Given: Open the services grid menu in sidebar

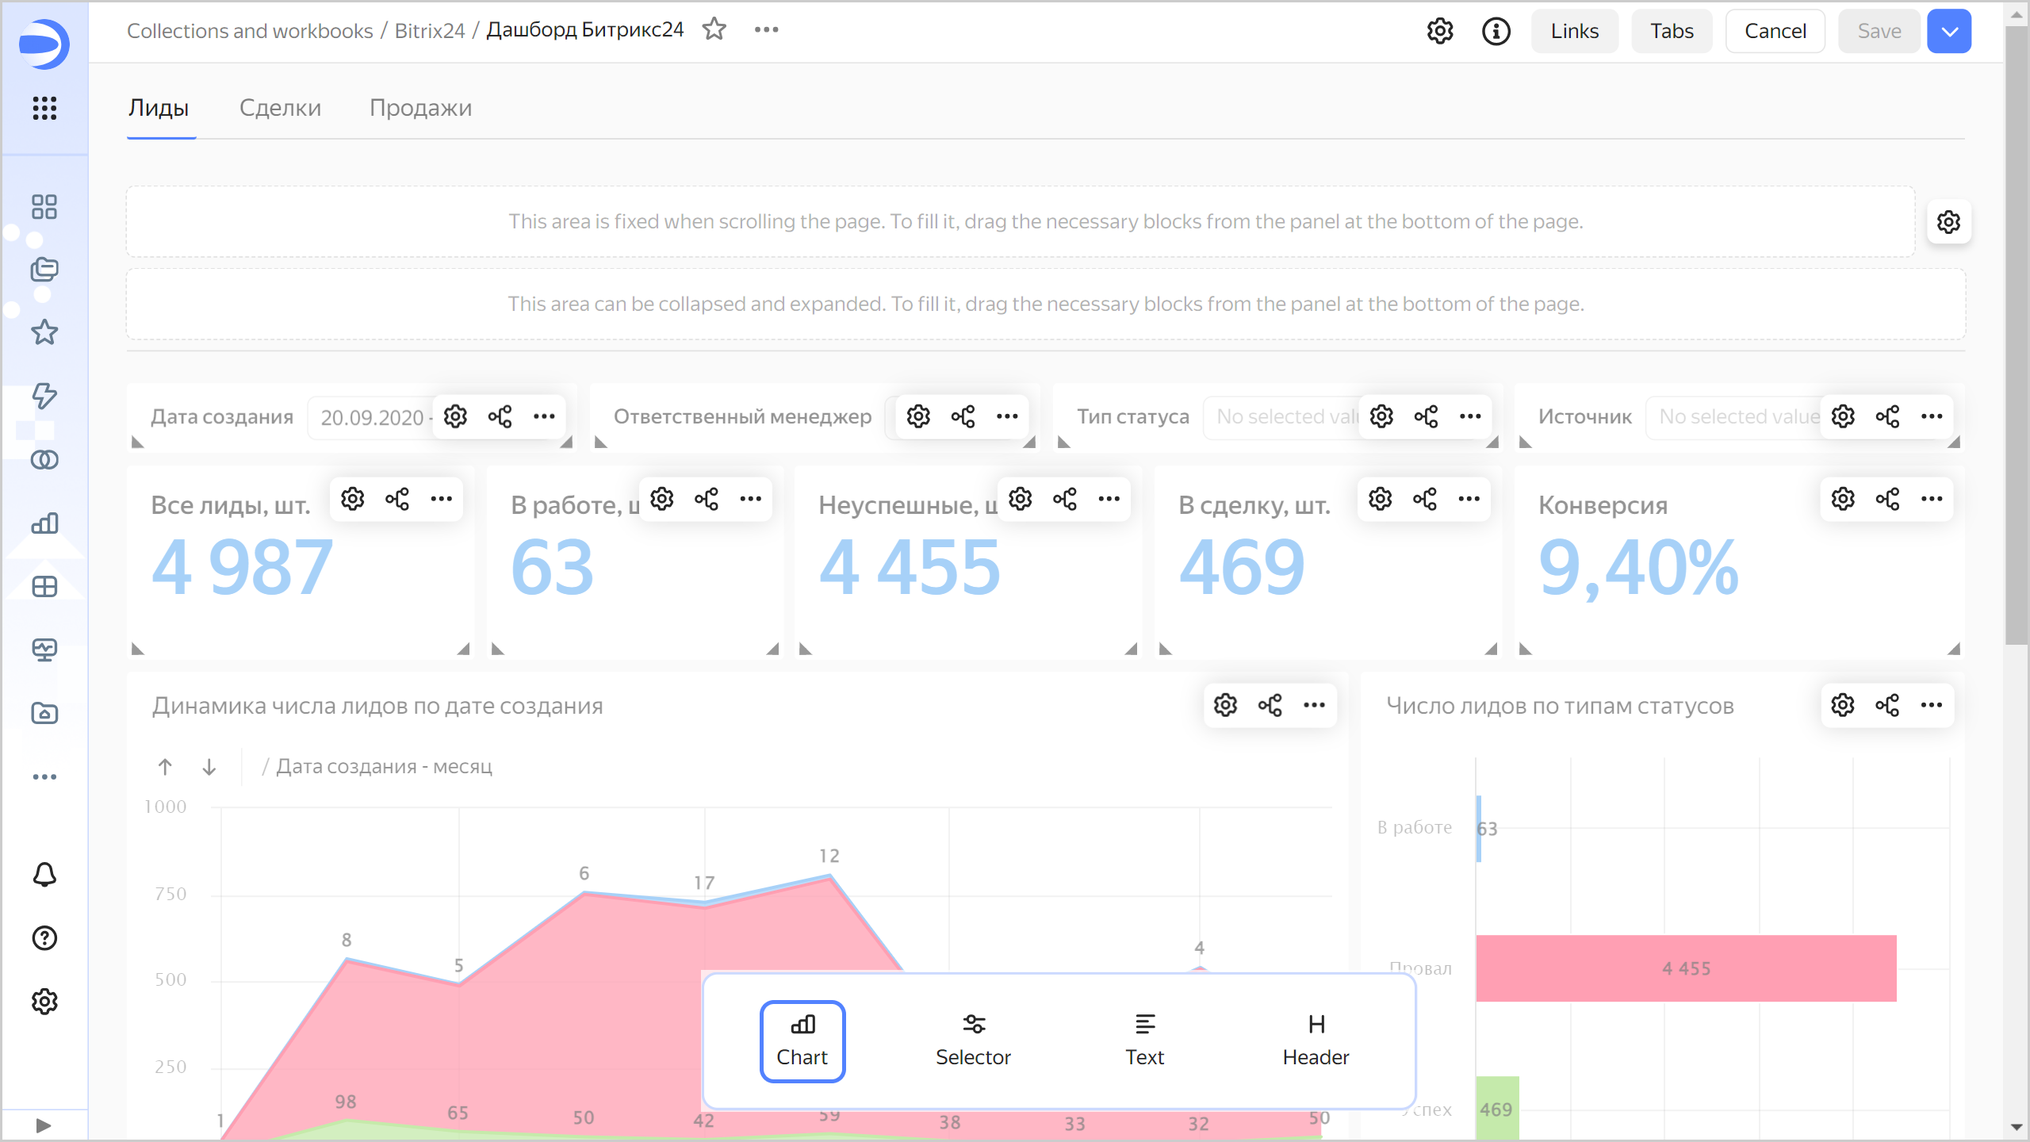Looking at the screenshot, I should [44, 108].
